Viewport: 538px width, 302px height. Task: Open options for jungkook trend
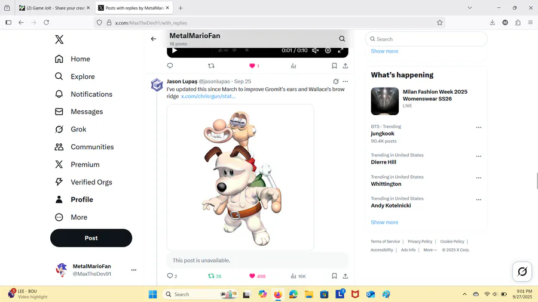[478, 127]
